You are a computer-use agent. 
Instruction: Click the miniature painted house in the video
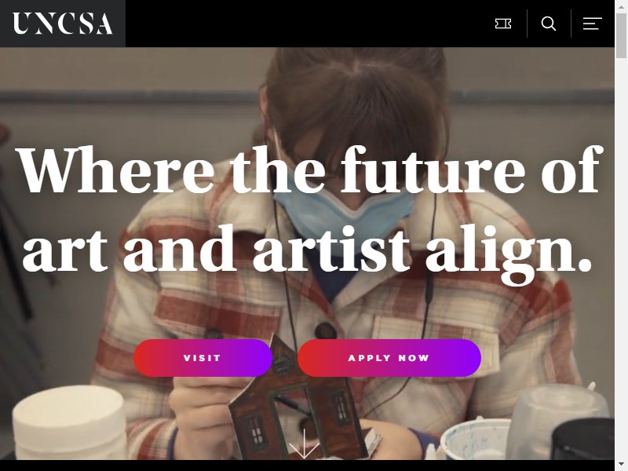(x=298, y=400)
